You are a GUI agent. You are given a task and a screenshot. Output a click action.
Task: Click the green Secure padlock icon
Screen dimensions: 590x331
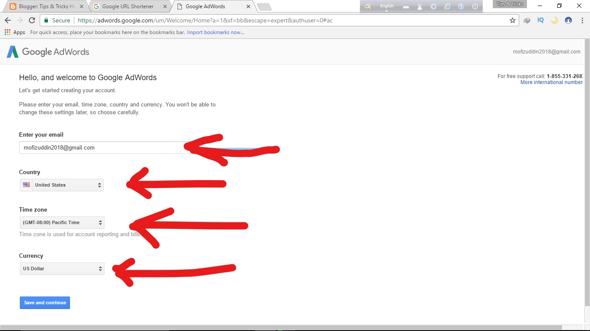click(46, 20)
